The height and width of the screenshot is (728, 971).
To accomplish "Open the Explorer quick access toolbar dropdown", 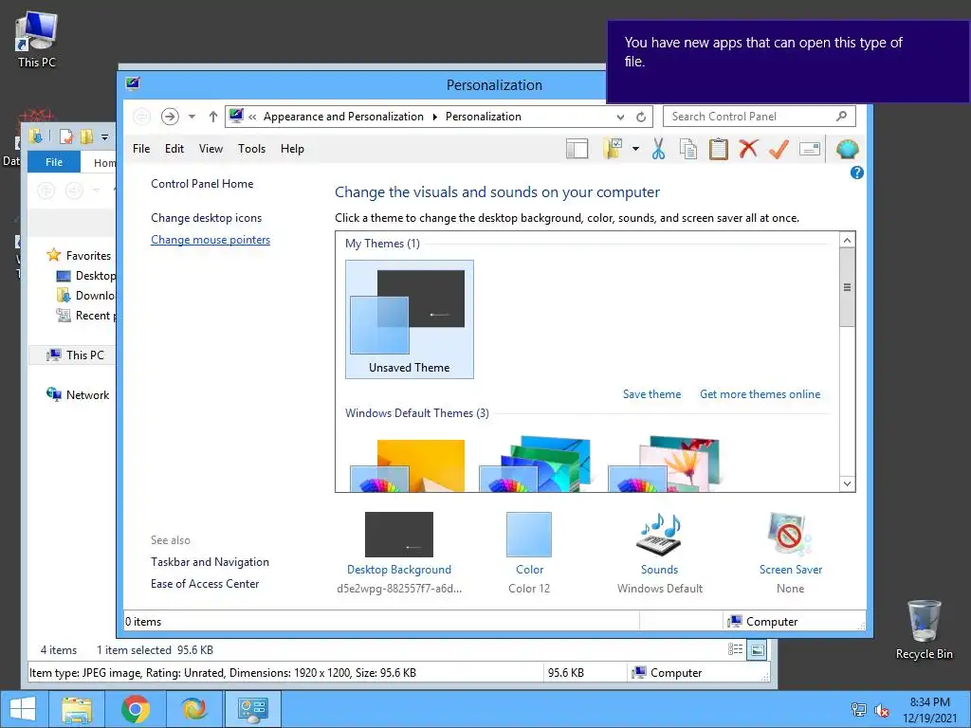I will coord(104,136).
